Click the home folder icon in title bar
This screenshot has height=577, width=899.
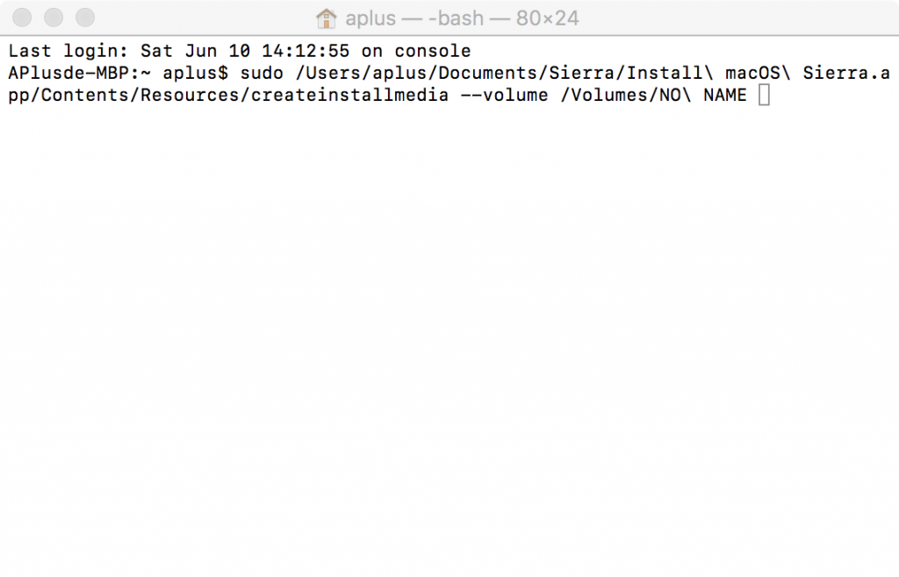(x=327, y=18)
